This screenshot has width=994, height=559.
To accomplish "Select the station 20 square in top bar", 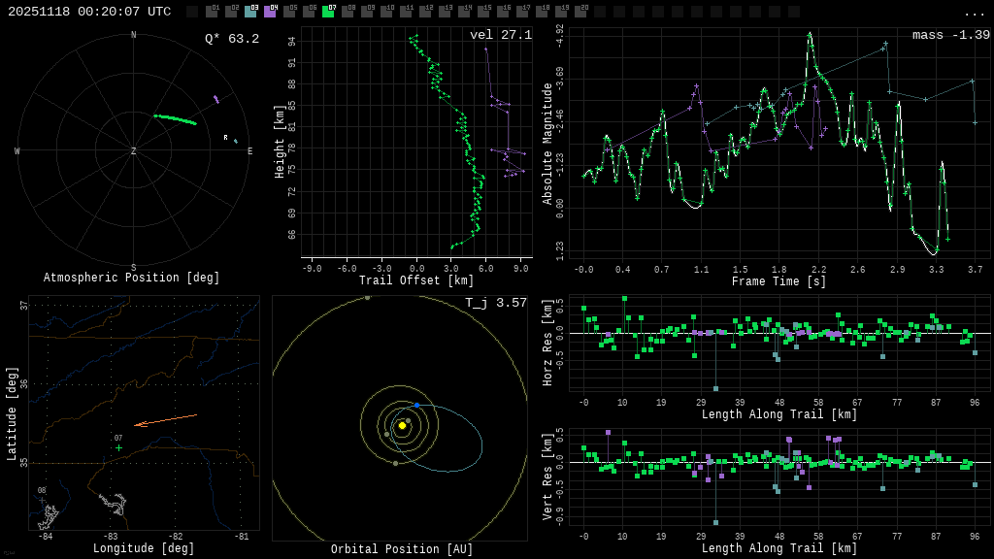I will (580, 12).
